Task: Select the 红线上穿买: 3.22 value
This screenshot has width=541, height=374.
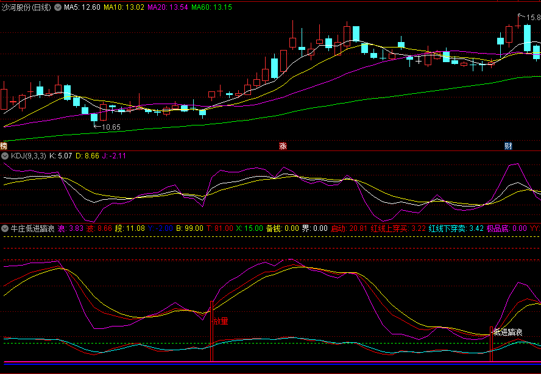Action: coord(398,228)
